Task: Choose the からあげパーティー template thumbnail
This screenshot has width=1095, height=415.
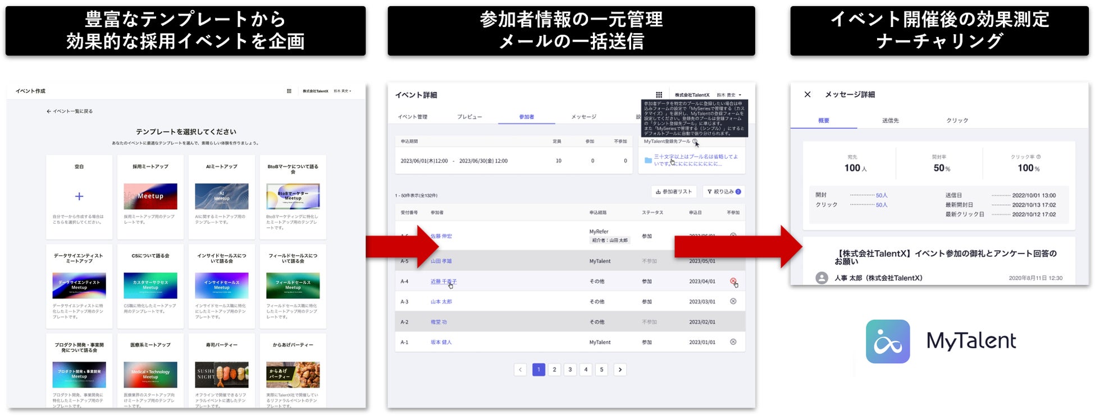Action: (293, 375)
